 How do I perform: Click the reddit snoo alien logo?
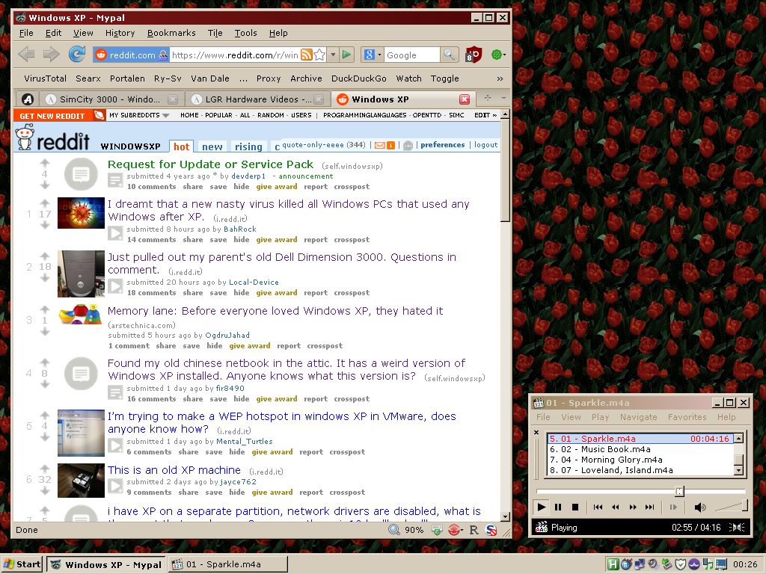pyautogui.click(x=25, y=141)
